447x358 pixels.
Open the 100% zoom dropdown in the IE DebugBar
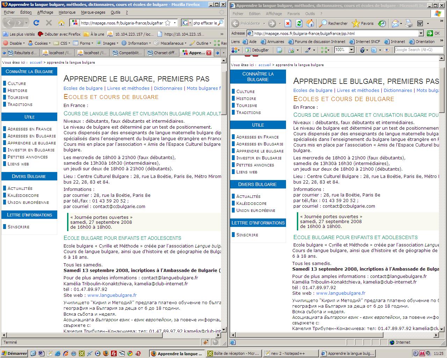(x=351, y=50)
